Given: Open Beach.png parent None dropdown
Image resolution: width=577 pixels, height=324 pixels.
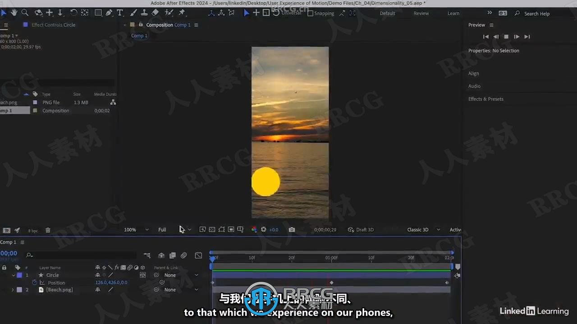Looking at the screenshot, I should pos(181,290).
